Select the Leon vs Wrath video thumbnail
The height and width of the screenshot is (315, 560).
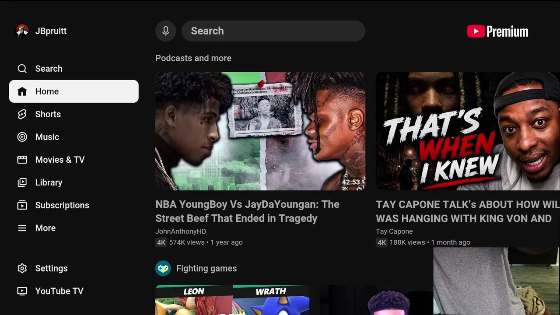(232, 300)
